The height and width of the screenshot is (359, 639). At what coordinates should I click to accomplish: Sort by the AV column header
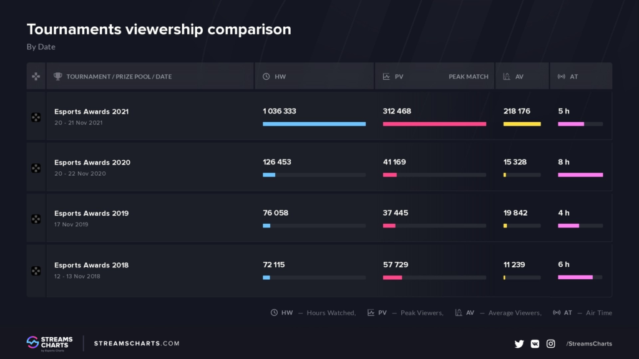(519, 77)
